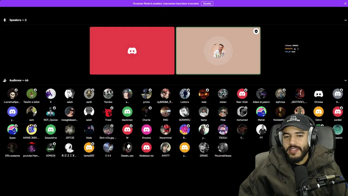
Task: Open R!ZZIX... avatar
Action: (x=70, y=148)
